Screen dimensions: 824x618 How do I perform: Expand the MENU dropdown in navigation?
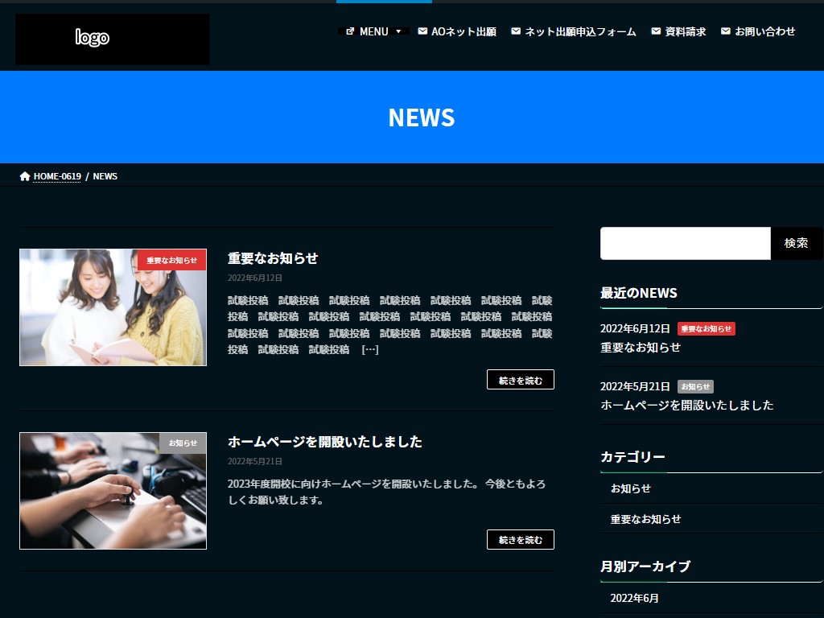[x=373, y=31]
